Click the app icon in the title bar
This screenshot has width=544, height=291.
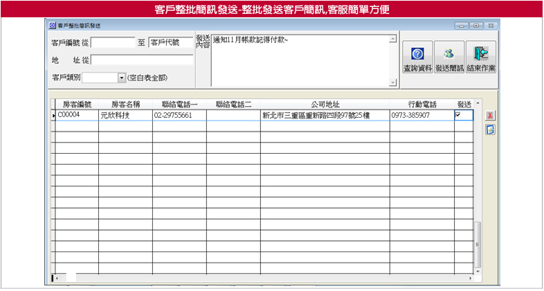[x=53, y=26]
